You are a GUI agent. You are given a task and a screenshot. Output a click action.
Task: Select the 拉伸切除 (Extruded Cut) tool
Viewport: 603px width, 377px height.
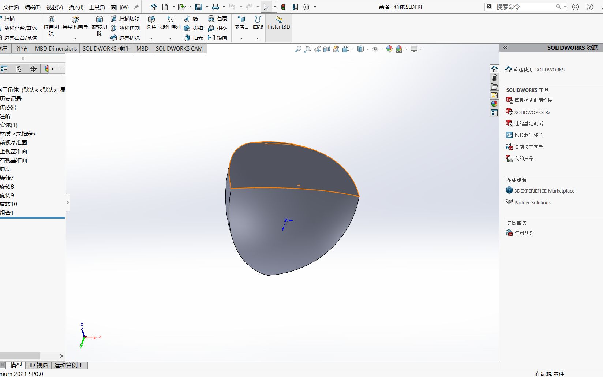click(x=51, y=24)
